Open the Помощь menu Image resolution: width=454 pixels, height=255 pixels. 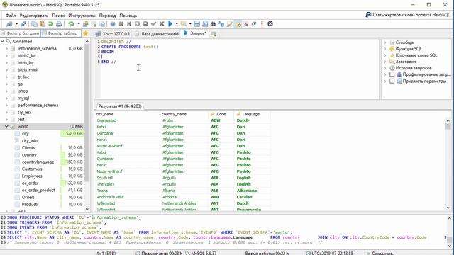(128, 16)
